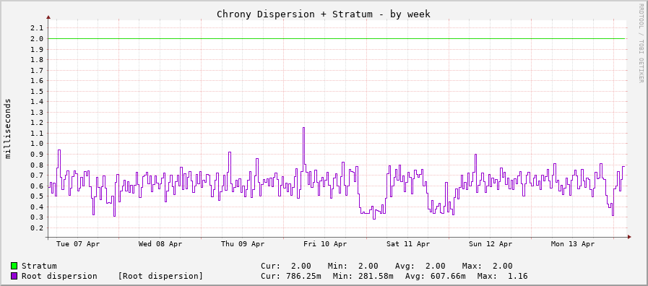Click the 'Tue 07 Apr' axis label
This screenshot has width=648, height=286.
[78, 244]
